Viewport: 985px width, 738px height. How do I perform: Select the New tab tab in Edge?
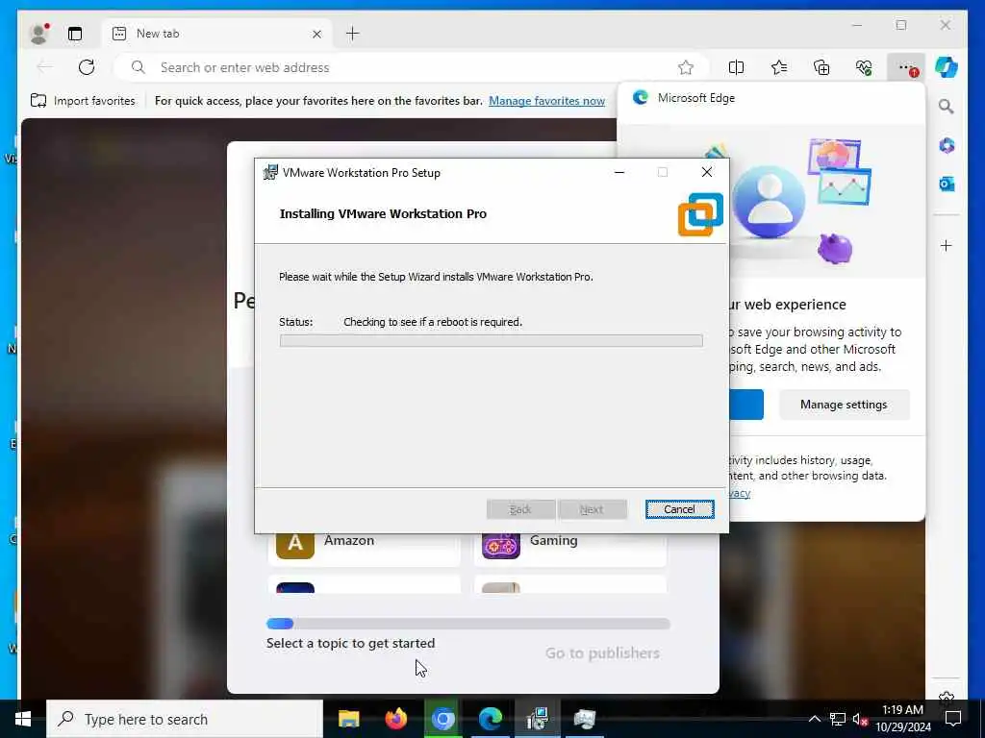[x=216, y=34]
